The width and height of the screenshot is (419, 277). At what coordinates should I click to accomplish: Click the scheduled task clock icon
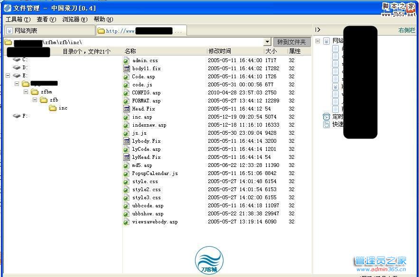[326, 117]
